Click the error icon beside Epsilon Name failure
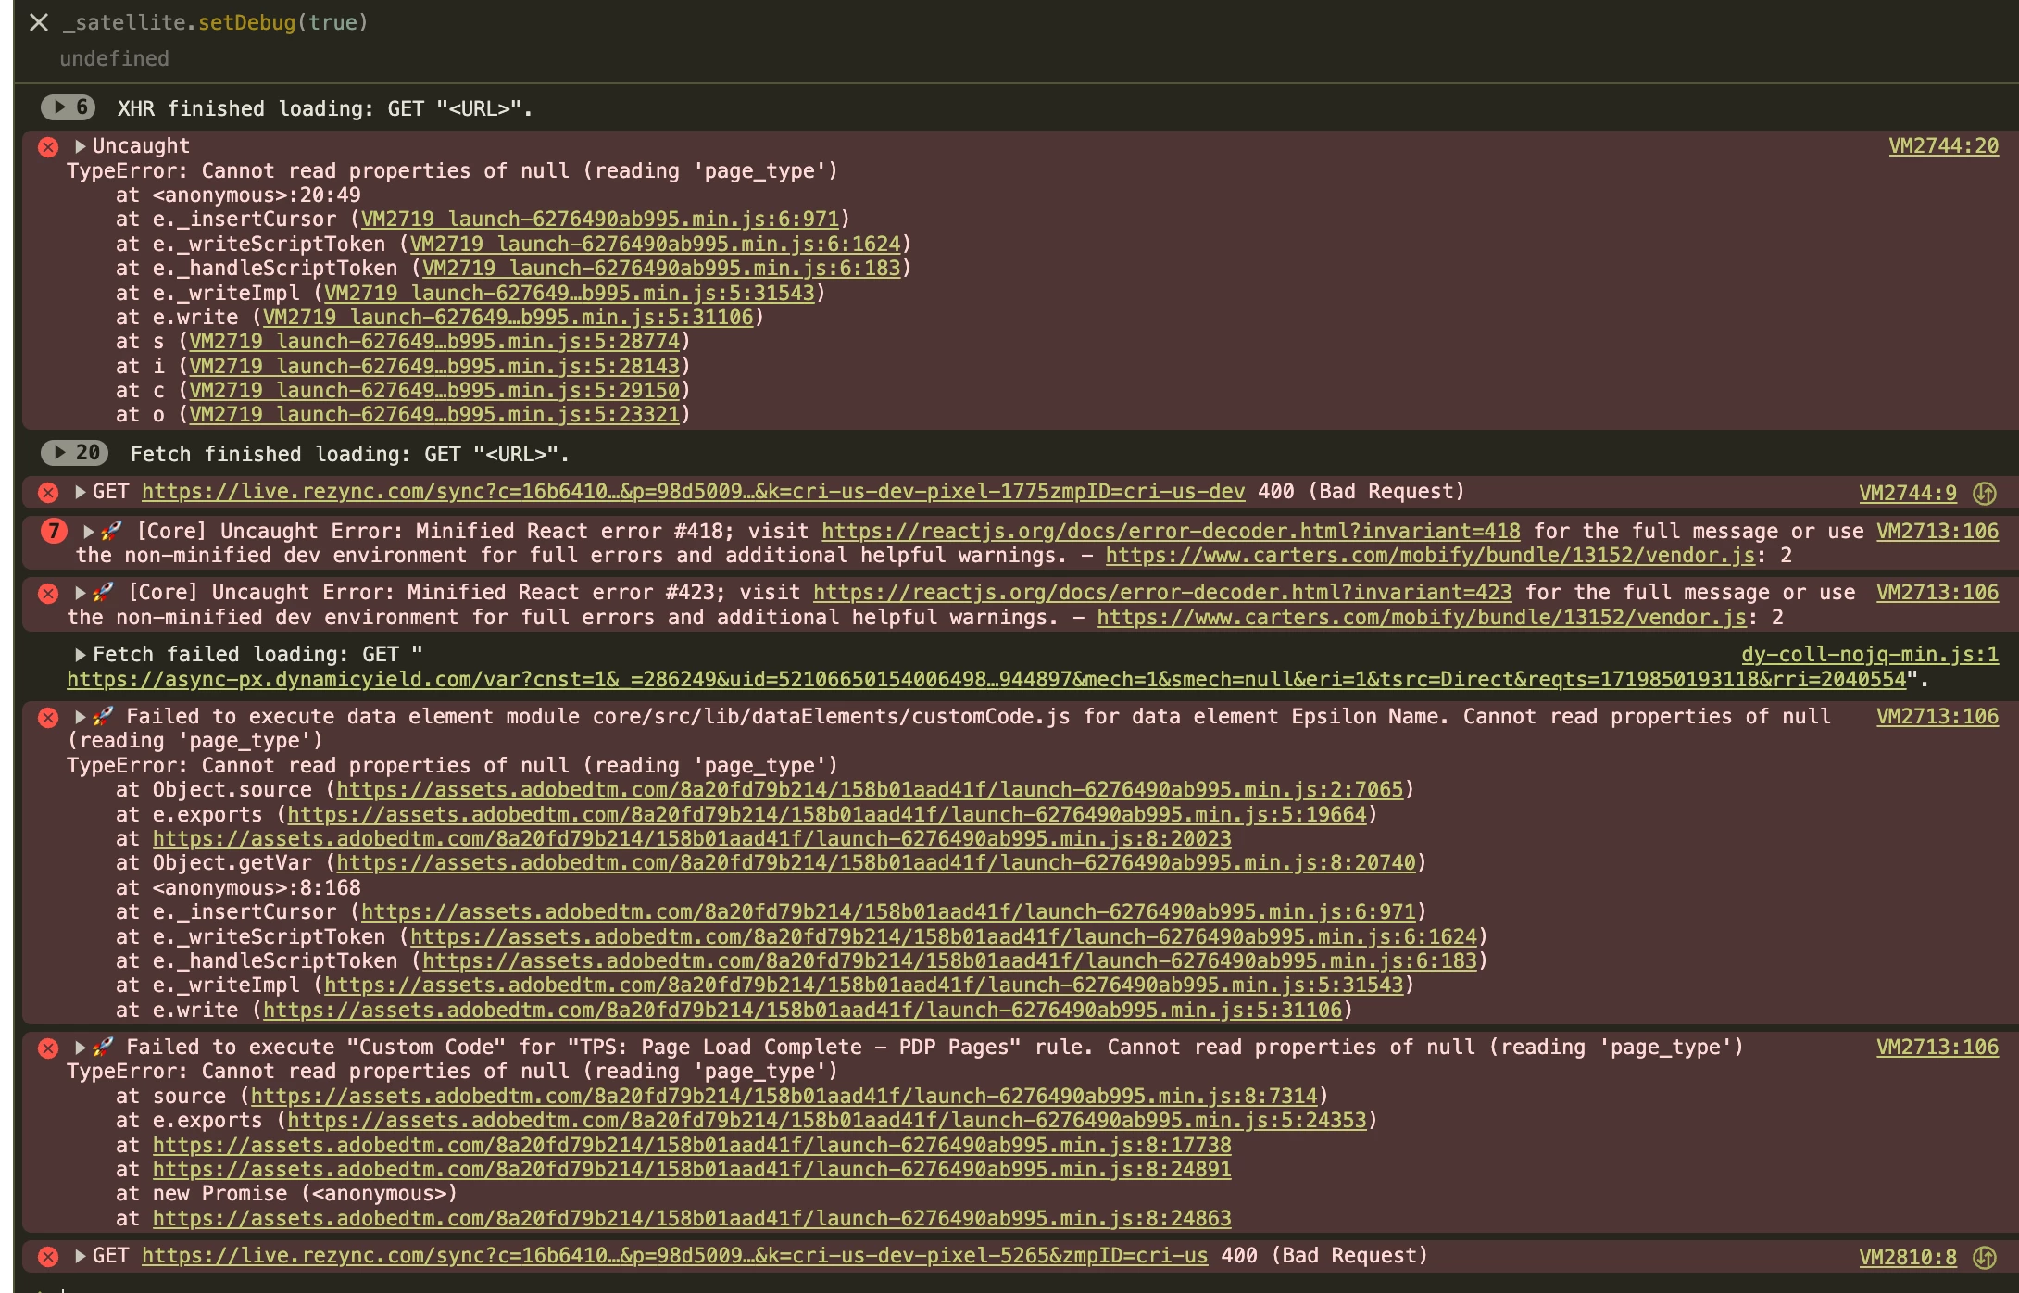The height and width of the screenshot is (1293, 2019). [x=48, y=718]
